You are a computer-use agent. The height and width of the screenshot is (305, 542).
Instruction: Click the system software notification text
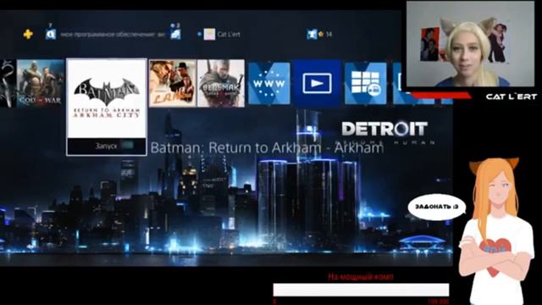pyautogui.click(x=113, y=34)
